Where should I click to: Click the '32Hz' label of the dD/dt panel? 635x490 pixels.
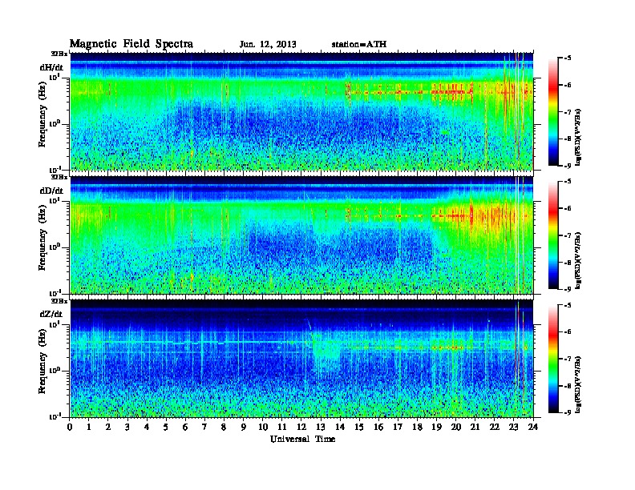59,177
